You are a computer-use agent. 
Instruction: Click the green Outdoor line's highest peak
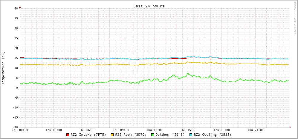click(x=188, y=73)
